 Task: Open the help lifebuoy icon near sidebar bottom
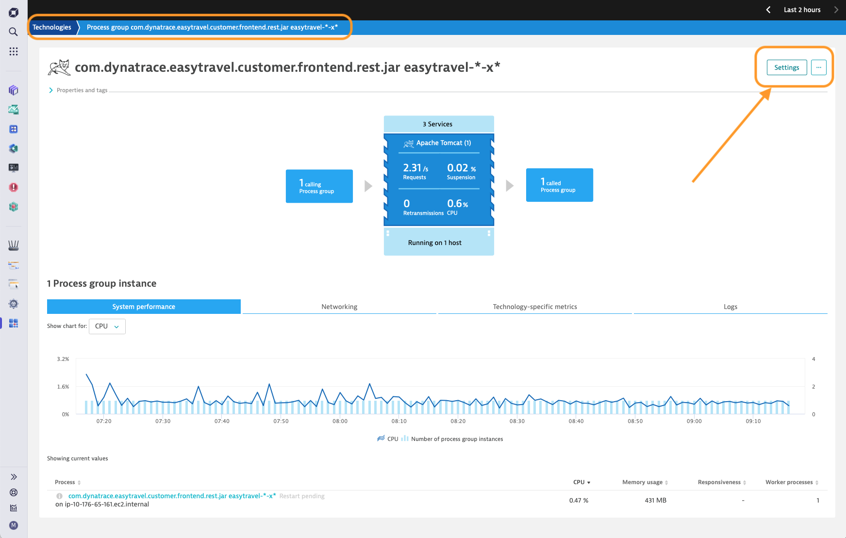pos(13,492)
